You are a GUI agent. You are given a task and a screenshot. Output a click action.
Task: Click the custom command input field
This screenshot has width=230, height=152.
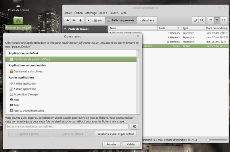[67, 126]
